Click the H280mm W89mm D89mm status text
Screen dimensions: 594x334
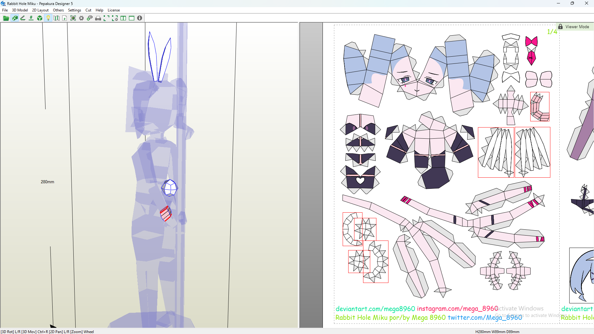[x=497, y=332]
